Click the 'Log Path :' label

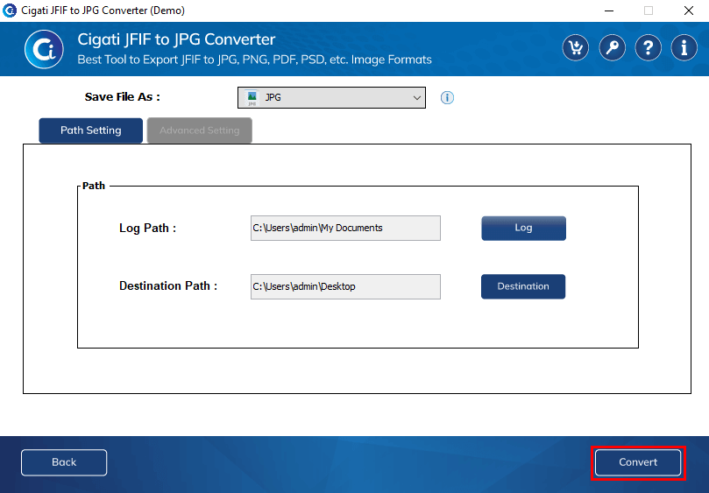147,229
